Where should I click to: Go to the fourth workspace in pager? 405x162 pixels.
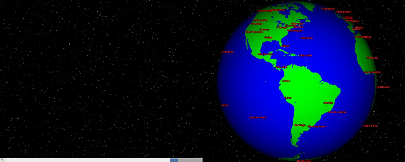(x=198, y=160)
